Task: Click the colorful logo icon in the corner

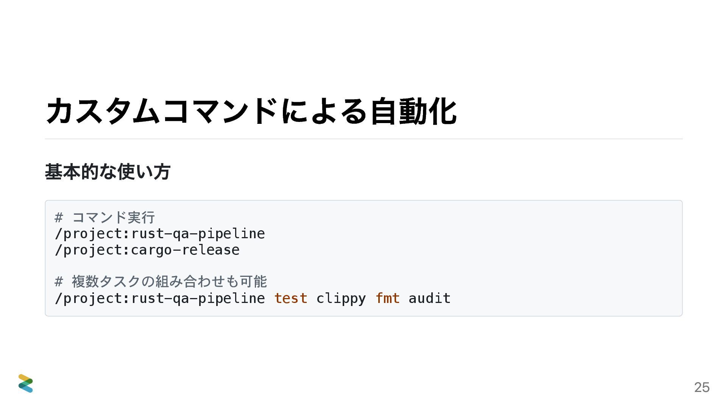Action: click(25, 383)
